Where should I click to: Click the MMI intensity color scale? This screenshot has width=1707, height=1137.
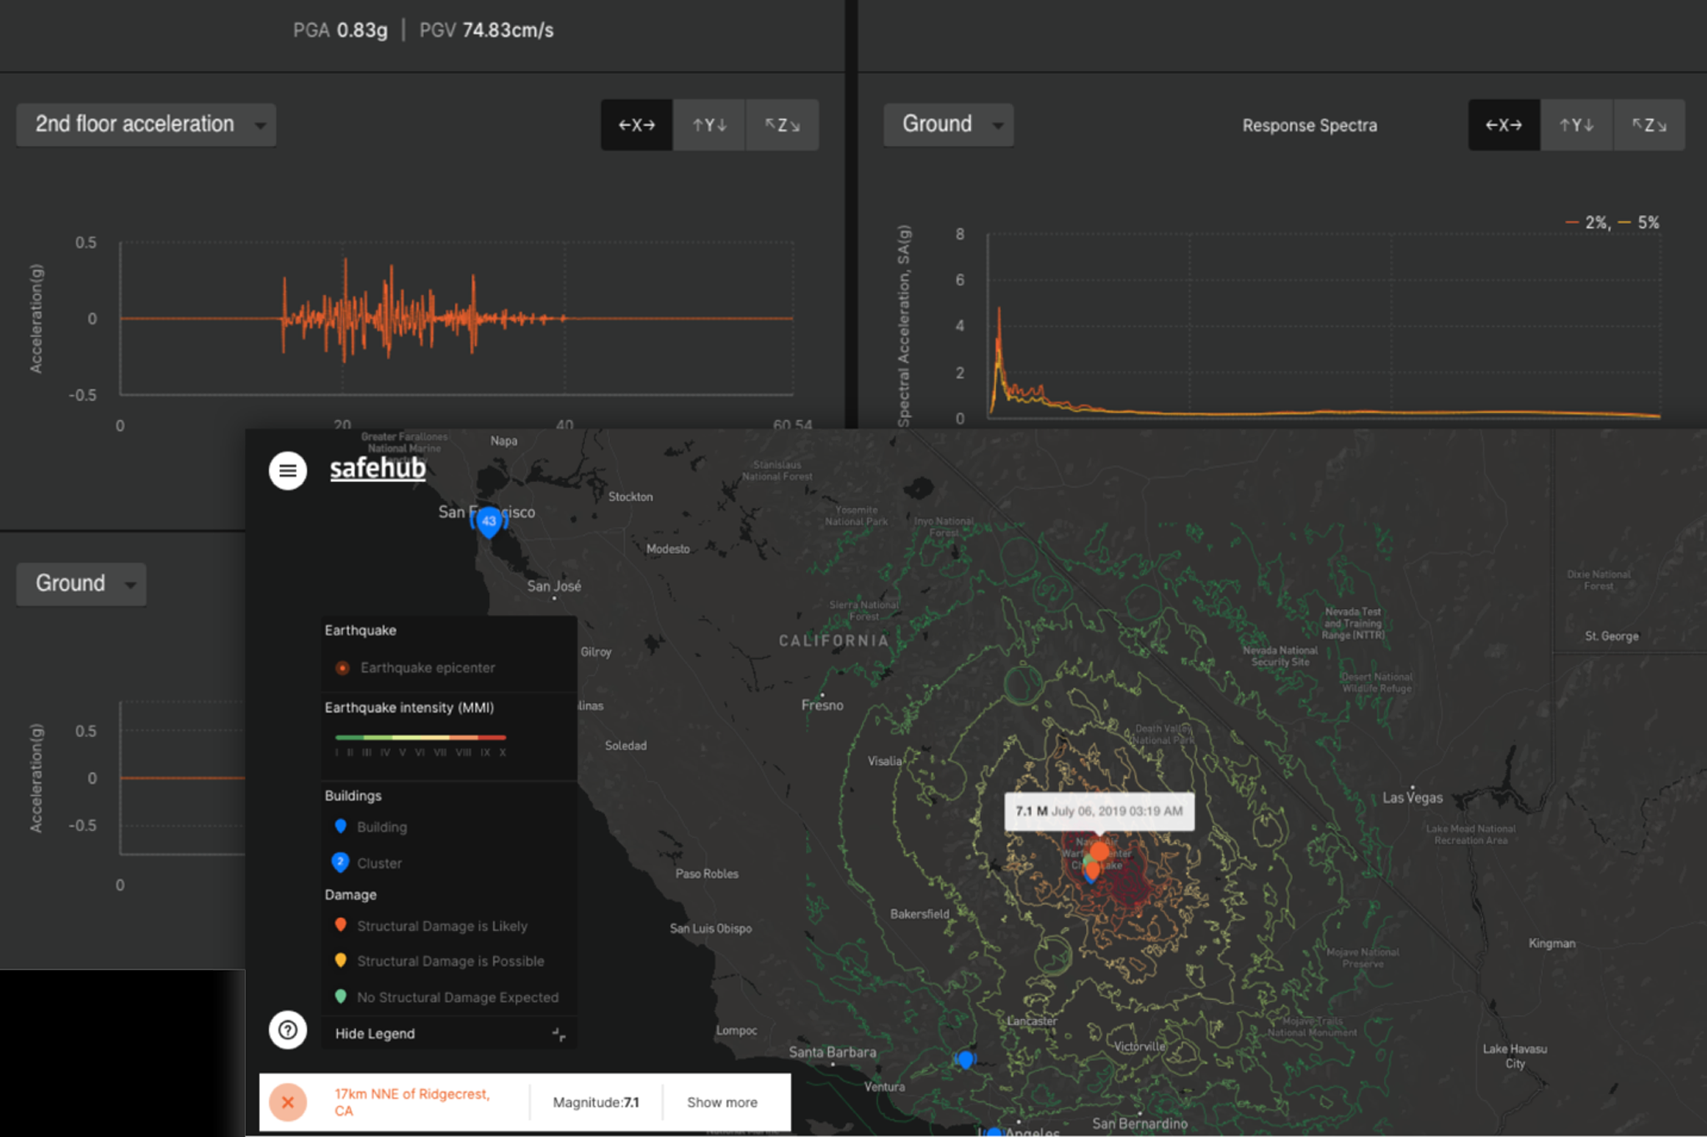click(x=420, y=738)
